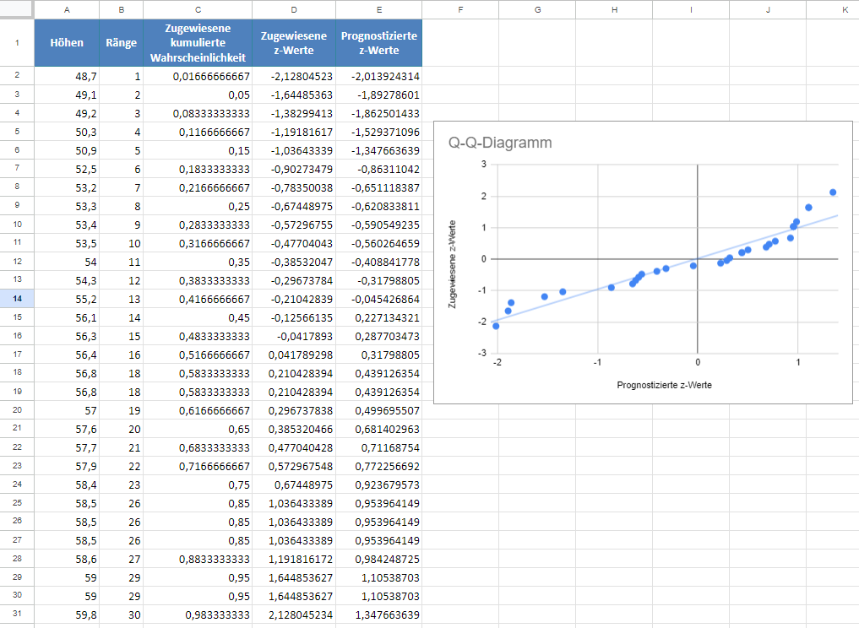Select cell with value -2,013924314
The height and width of the screenshot is (628, 859).
coord(379,76)
